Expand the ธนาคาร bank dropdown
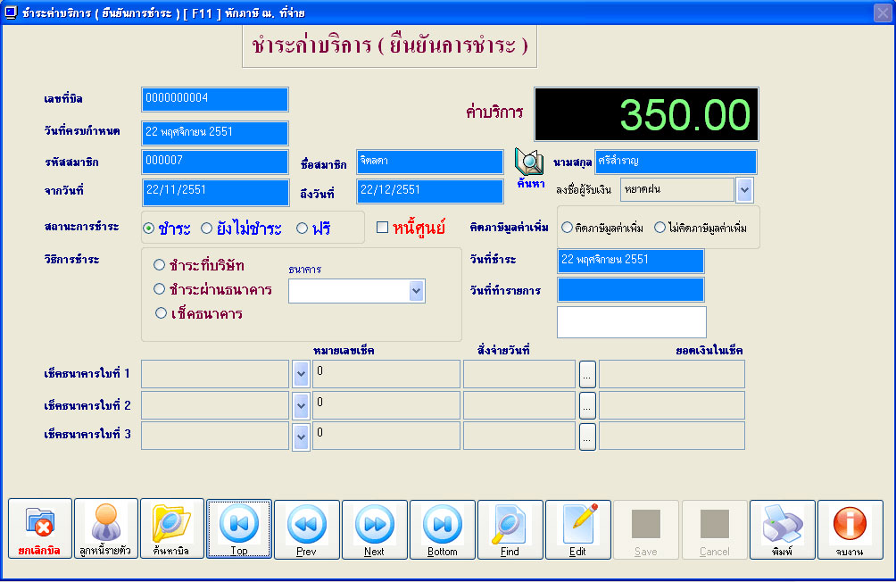896x582 pixels. (416, 291)
